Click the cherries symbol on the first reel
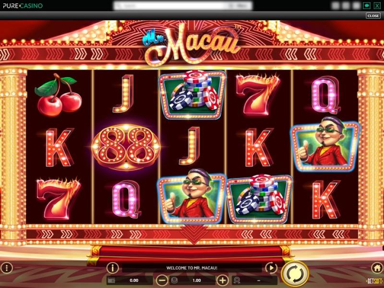 pos(59,95)
